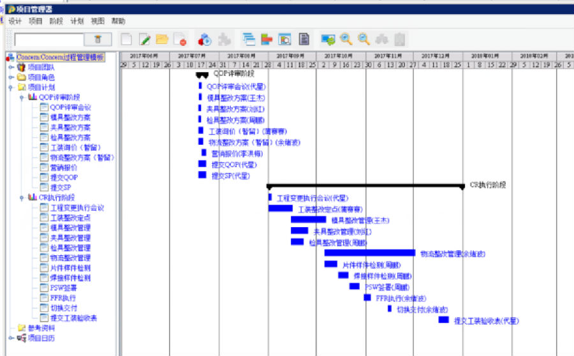Viewport: 574px width, 356px height.
Task: Click the QOP评审阶段 bar chart icon
Action: [x=33, y=97]
